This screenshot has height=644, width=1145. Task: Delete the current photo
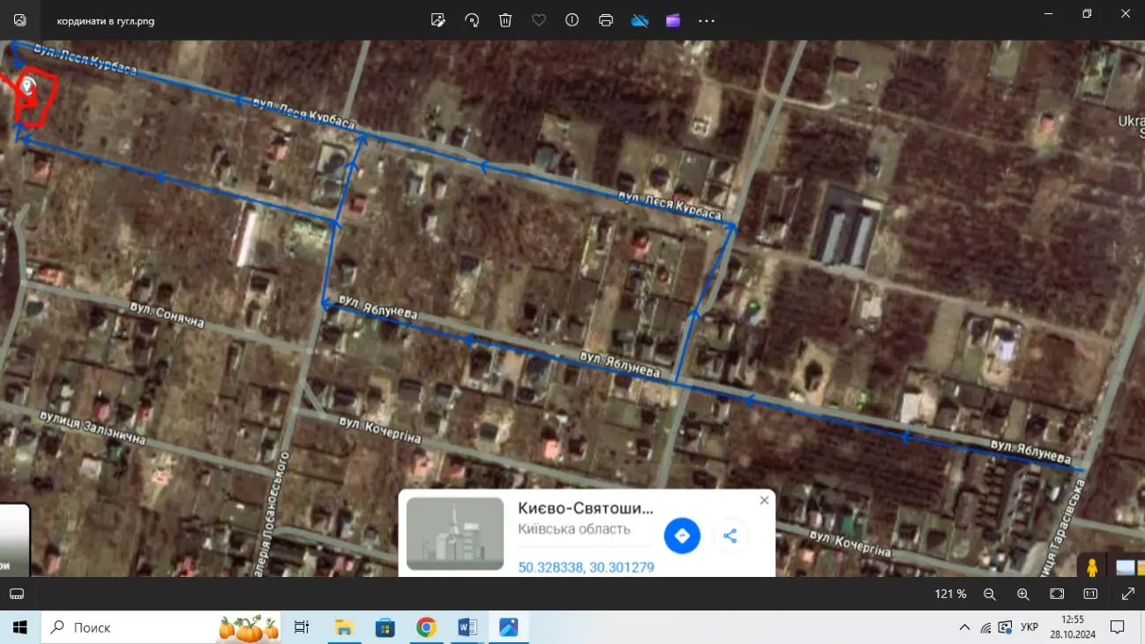505,20
